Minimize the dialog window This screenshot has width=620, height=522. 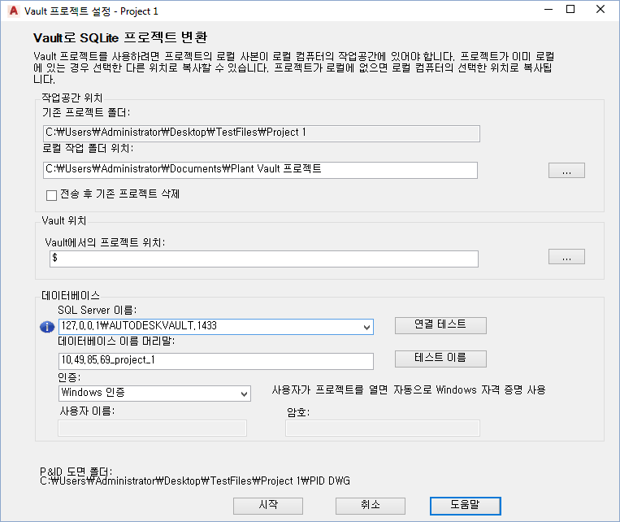click(x=548, y=10)
